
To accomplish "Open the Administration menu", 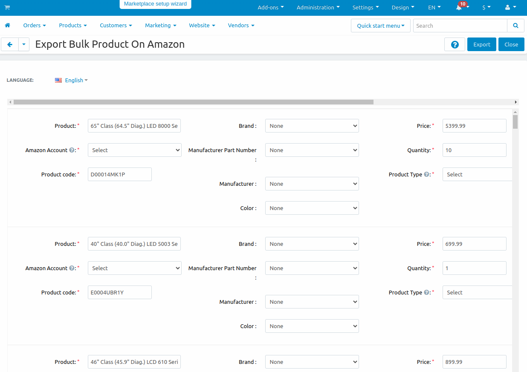I will pyautogui.click(x=318, y=7).
